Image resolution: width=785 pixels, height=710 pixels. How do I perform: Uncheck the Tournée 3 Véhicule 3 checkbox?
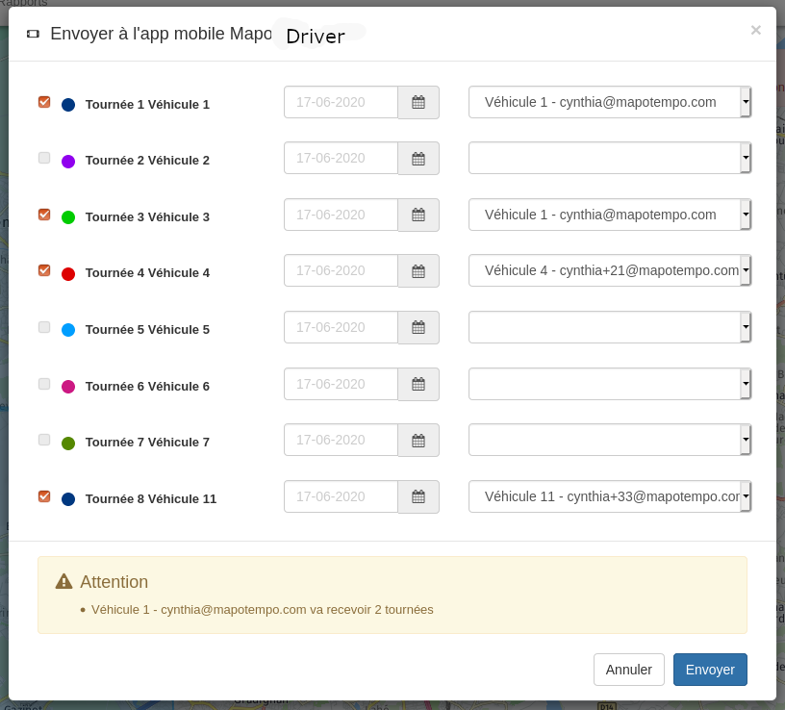(x=44, y=215)
